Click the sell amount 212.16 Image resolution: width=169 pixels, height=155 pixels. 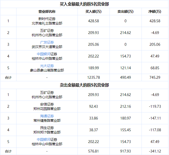tap(125, 106)
